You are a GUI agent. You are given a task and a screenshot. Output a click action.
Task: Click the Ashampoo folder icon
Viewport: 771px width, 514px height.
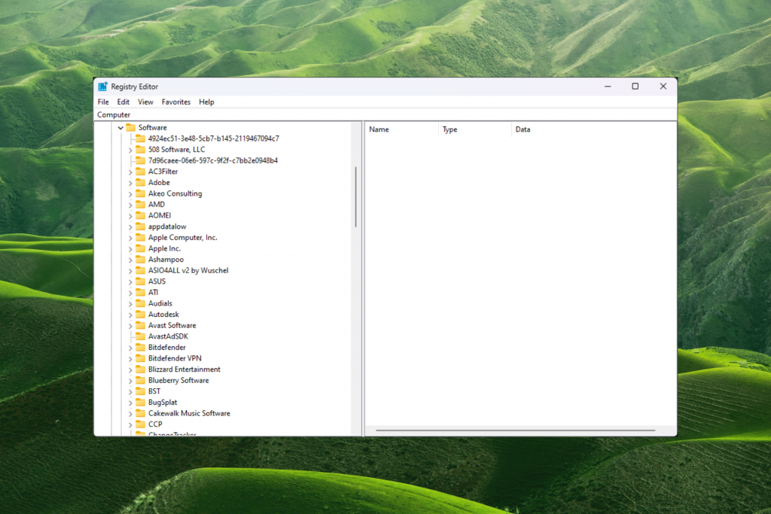point(141,260)
